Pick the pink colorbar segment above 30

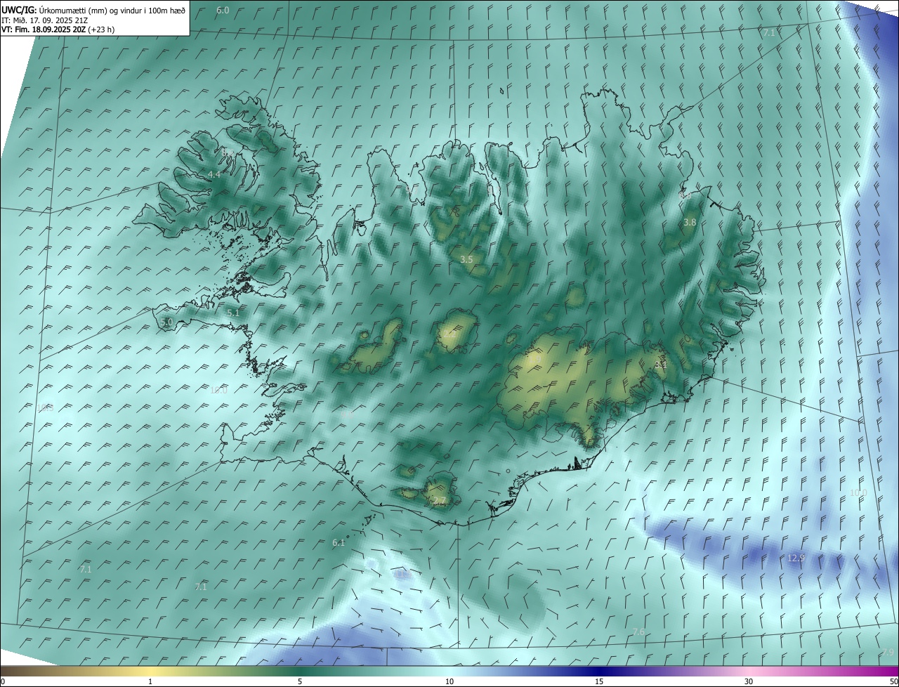[x=749, y=671]
